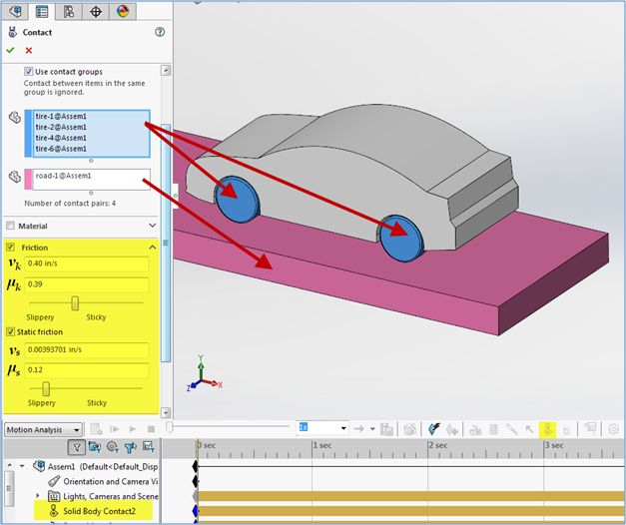The width and height of the screenshot is (626, 525).
Task: Click the dynamic friction Slippery-Sticky slider handle
Action: click(75, 303)
